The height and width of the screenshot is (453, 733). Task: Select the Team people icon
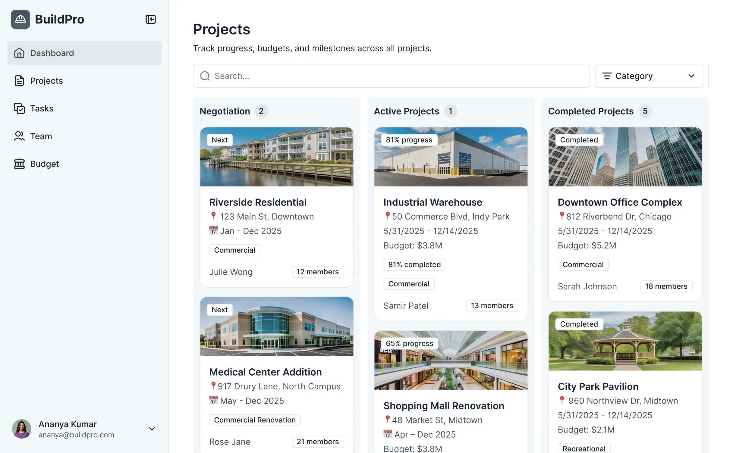[19, 136]
